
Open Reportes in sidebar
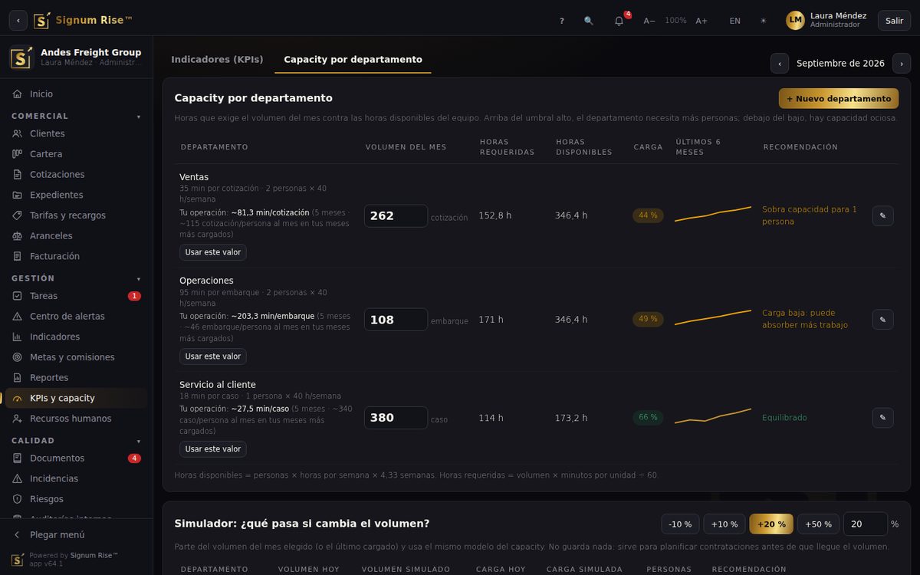coord(77,378)
